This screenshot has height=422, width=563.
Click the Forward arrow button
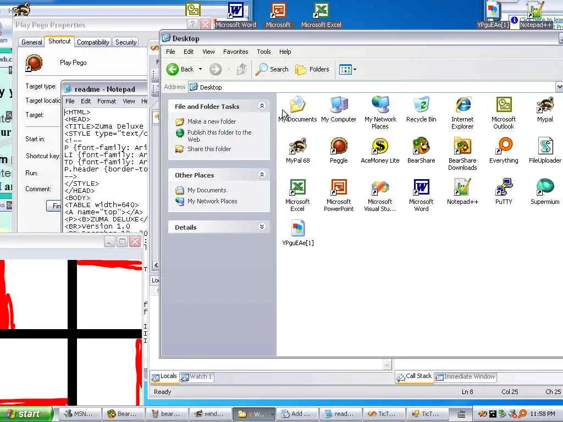[x=216, y=69]
